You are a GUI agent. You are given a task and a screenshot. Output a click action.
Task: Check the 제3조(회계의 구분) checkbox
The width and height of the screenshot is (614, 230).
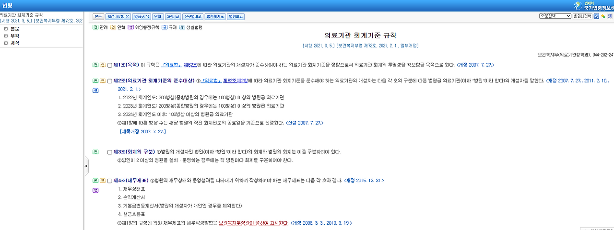[110, 152]
